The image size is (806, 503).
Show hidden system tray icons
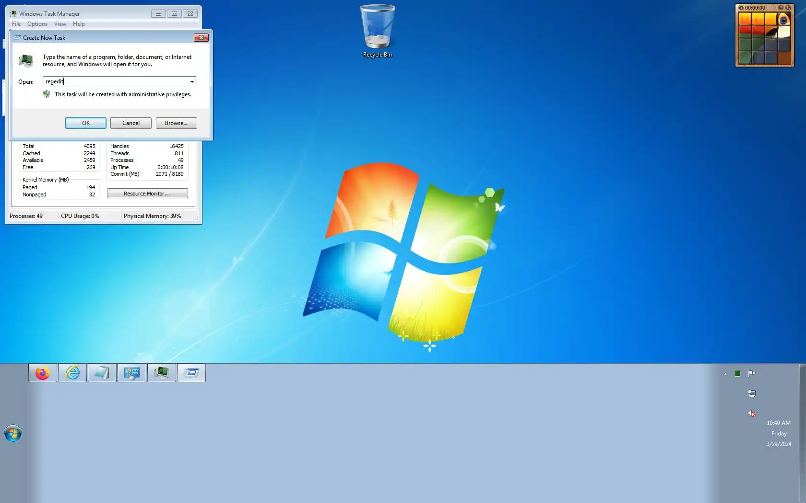click(725, 374)
